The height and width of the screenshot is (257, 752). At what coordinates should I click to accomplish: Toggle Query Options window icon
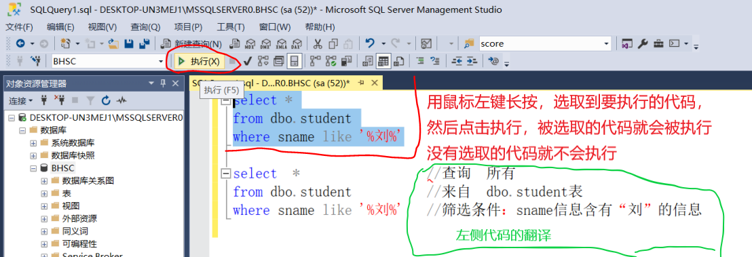tap(279, 61)
